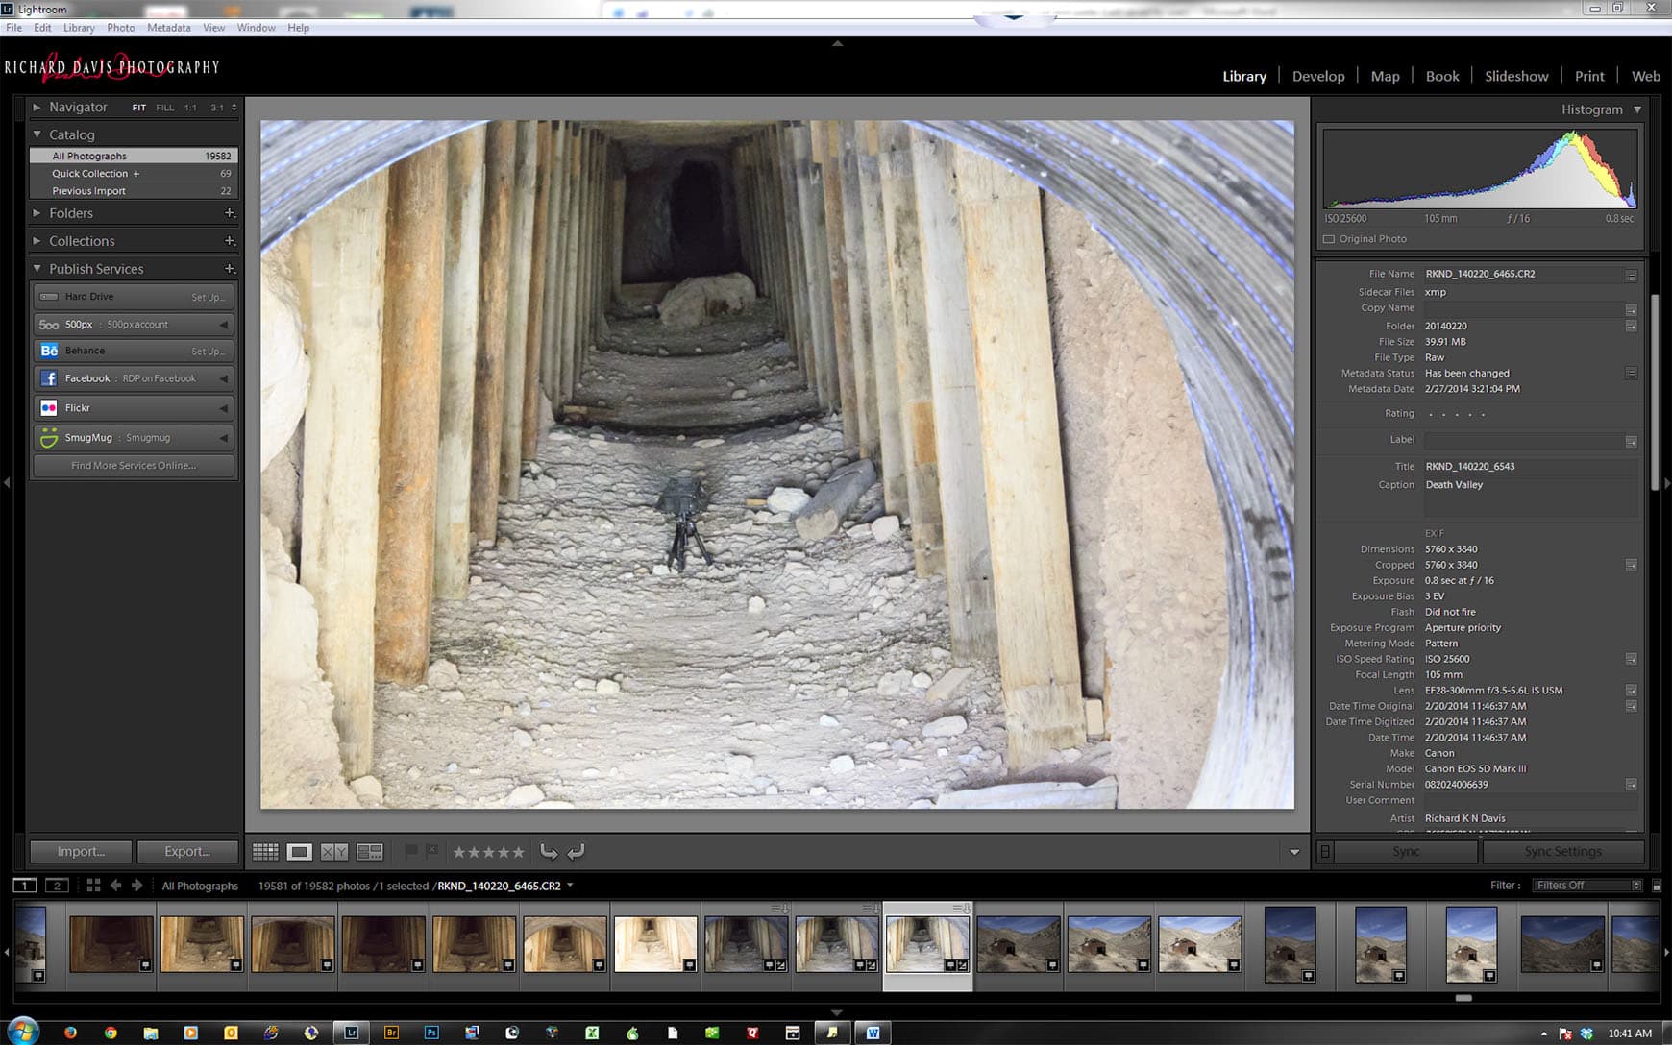
Task: Click the Export button
Action: [x=187, y=851]
